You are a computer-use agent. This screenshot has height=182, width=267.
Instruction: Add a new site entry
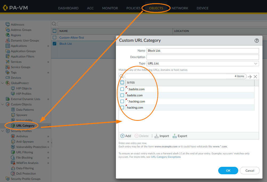click(126, 136)
